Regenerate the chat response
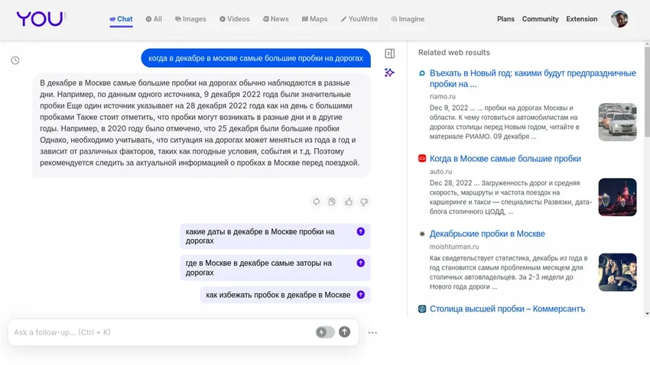This screenshot has width=650, height=365. (x=317, y=202)
